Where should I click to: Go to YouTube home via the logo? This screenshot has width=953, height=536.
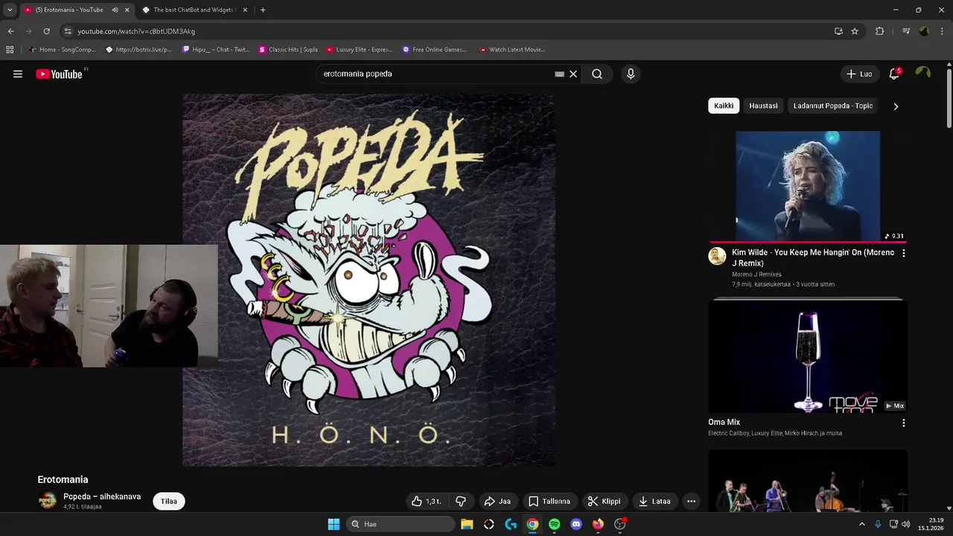[x=60, y=74]
